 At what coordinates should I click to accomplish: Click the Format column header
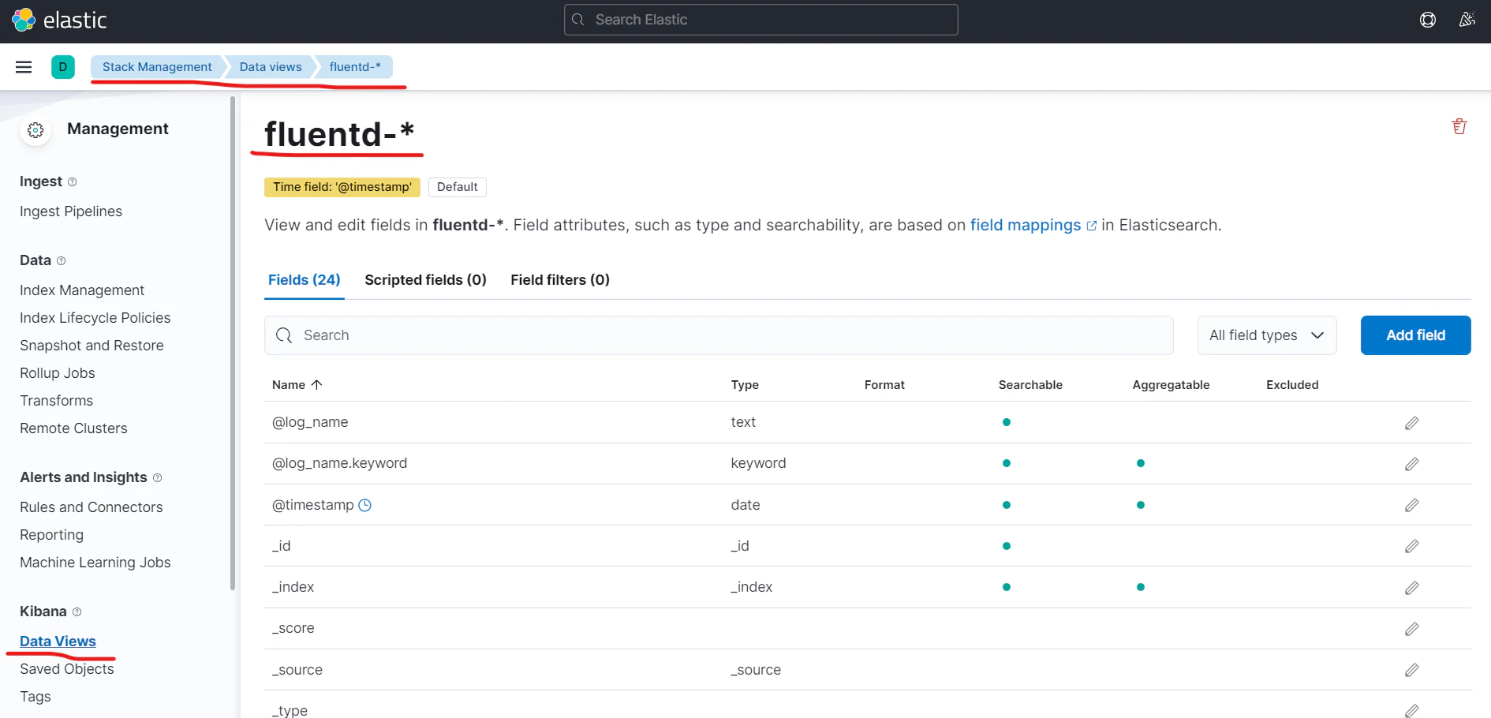[x=884, y=385]
